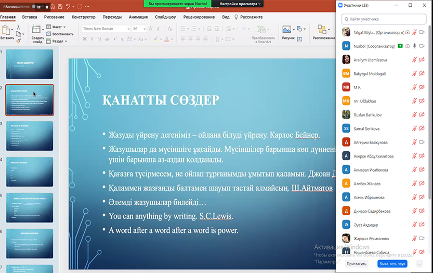Click the Пригласить invite button
This screenshot has height=273, width=433.
[356, 264]
